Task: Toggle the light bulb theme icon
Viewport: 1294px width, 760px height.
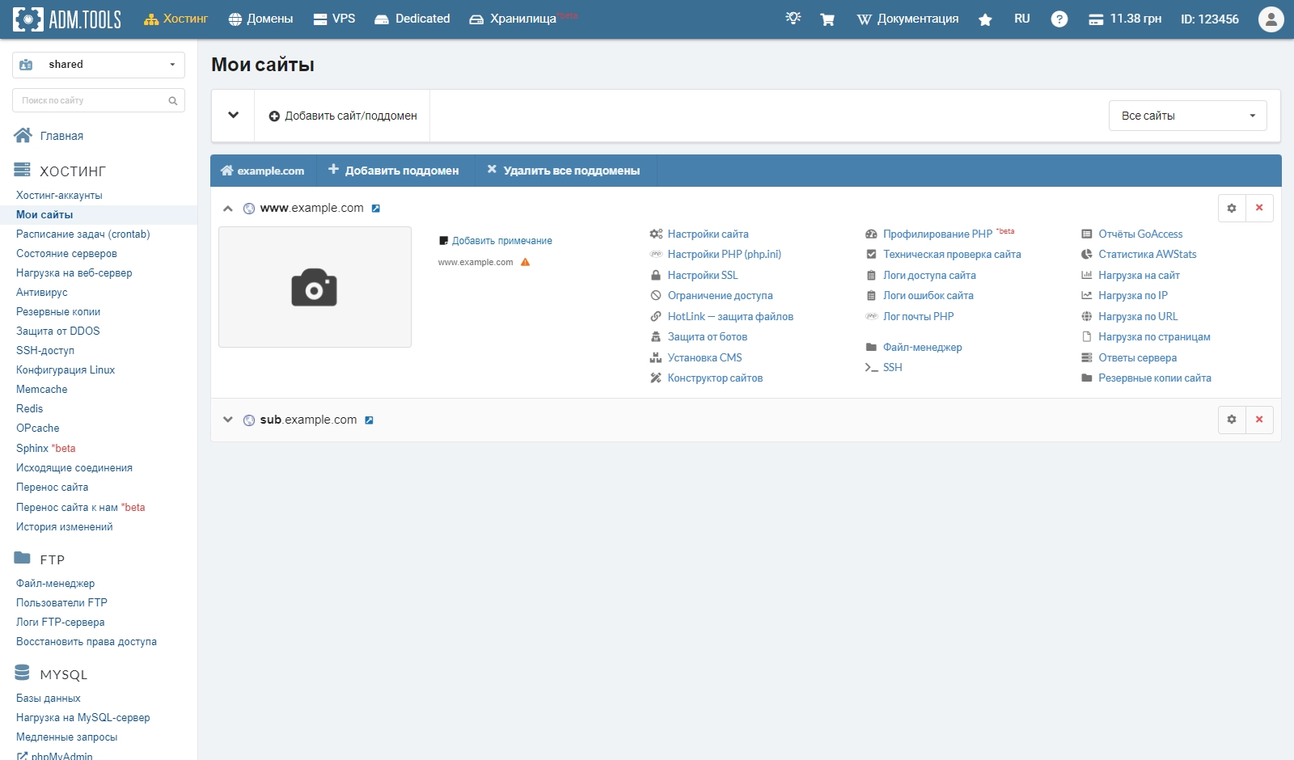Action: [x=793, y=18]
